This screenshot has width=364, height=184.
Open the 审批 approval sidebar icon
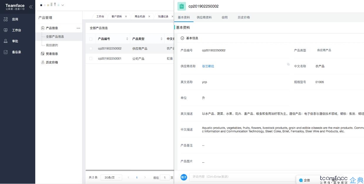point(6,41)
